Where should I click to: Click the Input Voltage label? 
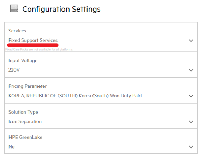pyautogui.click(x=23, y=61)
